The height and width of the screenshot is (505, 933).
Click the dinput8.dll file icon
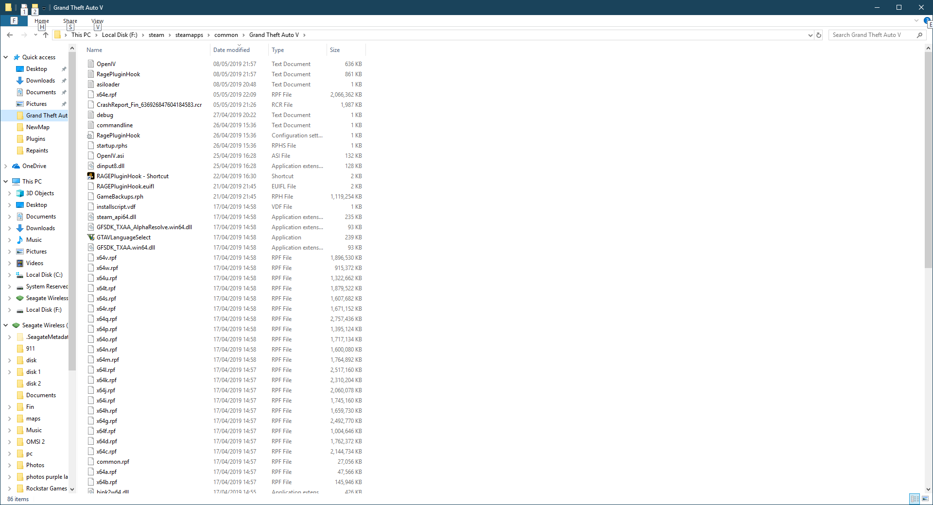click(x=91, y=166)
